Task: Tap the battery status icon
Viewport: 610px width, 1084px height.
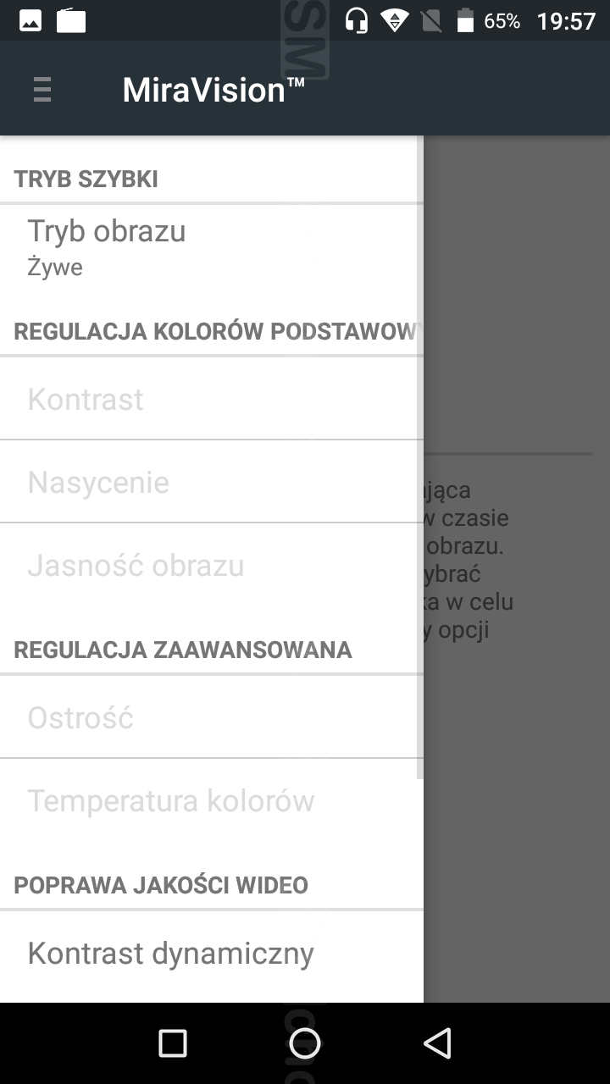Action: pos(465,20)
